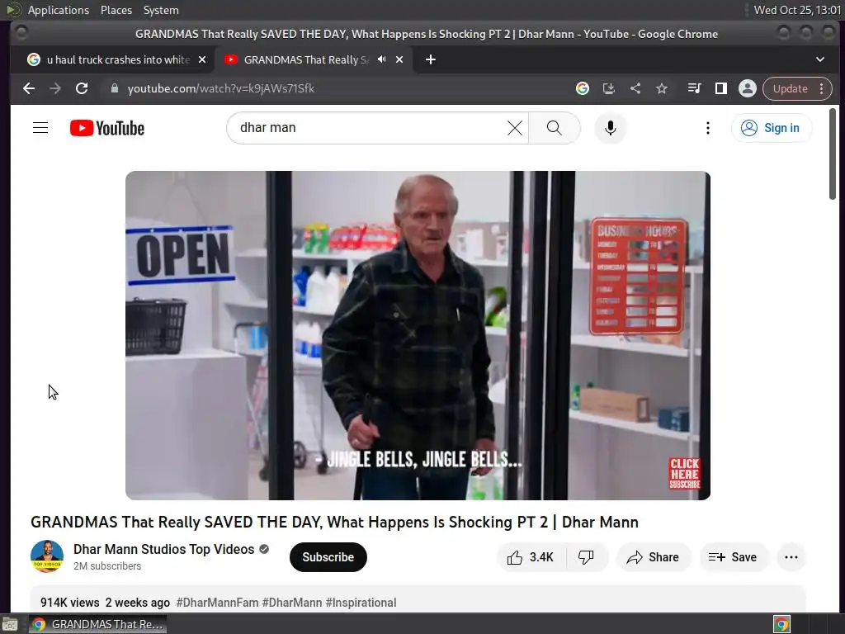Open YouTube settings three-dot menu
Screen dimensions: 845x634
[707, 128]
